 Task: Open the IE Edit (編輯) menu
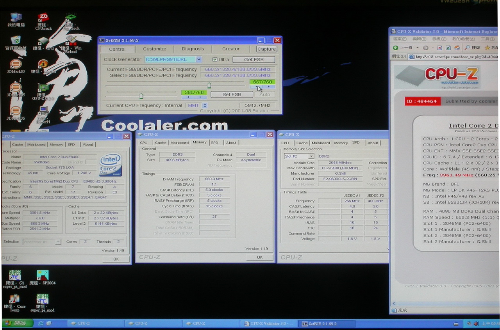point(419,39)
